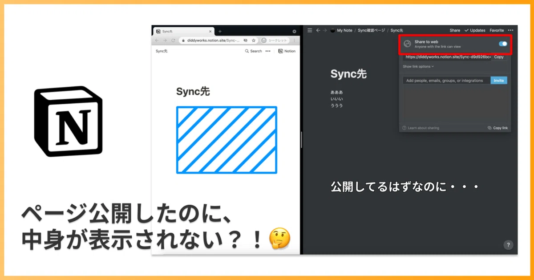Image resolution: width=534 pixels, height=280 pixels.
Task: Go forward with the Notion app forward arrow
Action: [x=325, y=30]
